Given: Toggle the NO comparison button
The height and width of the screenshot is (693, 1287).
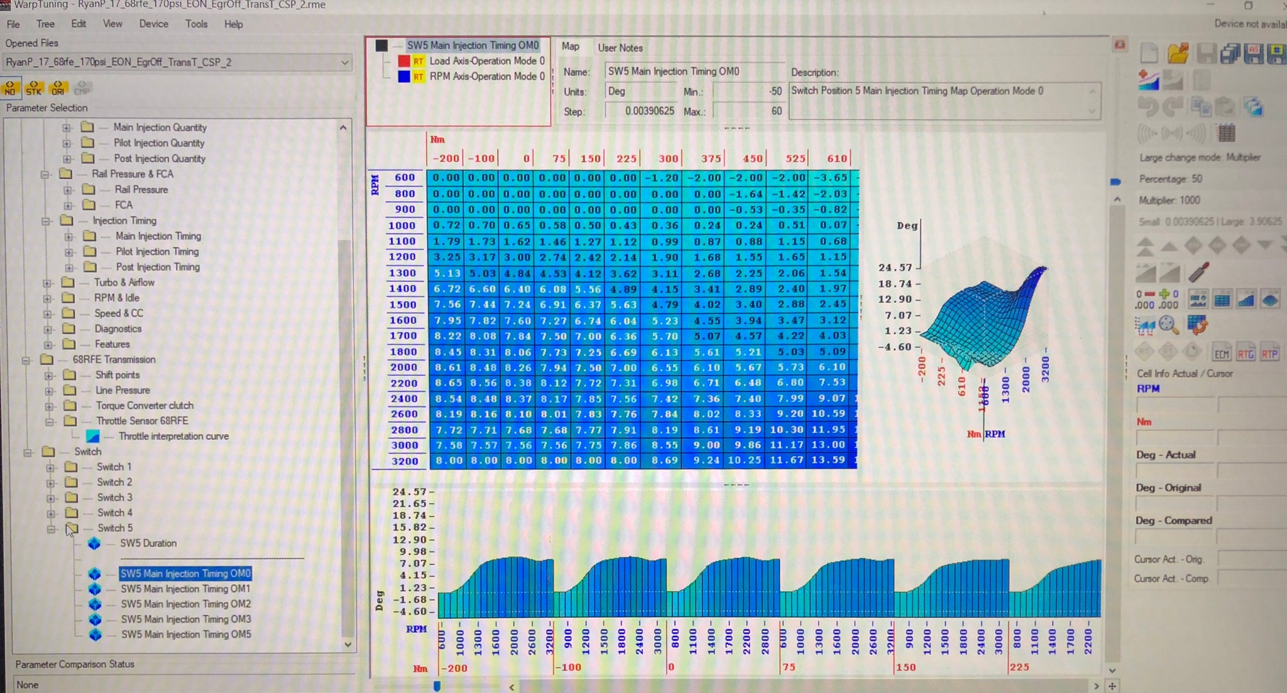Looking at the screenshot, I should pos(10,87).
